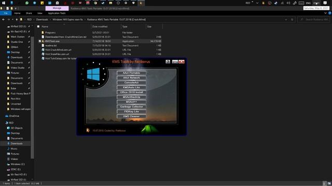Go back in Explorer navigation
The width and height of the screenshot is (332, 186).
click(x=4, y=20)
